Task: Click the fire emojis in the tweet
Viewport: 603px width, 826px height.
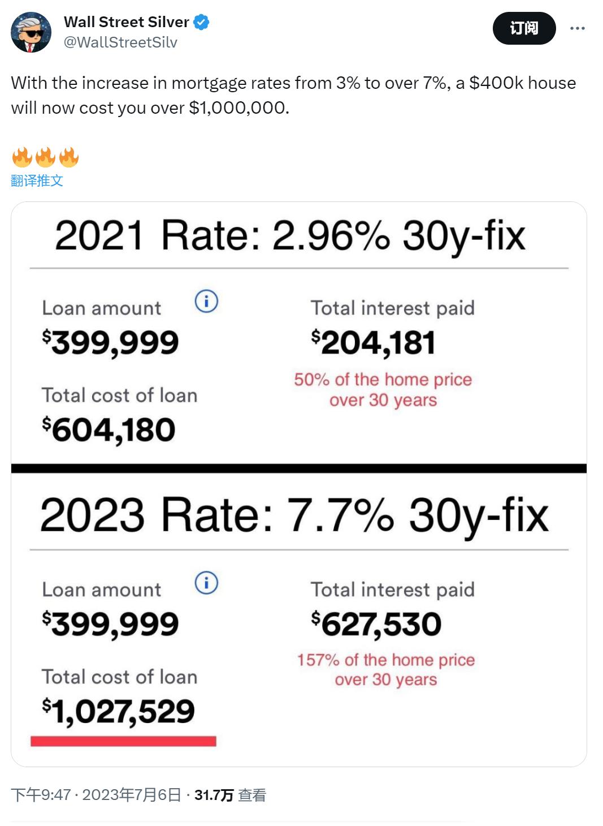Action: (x=45, y=157)
